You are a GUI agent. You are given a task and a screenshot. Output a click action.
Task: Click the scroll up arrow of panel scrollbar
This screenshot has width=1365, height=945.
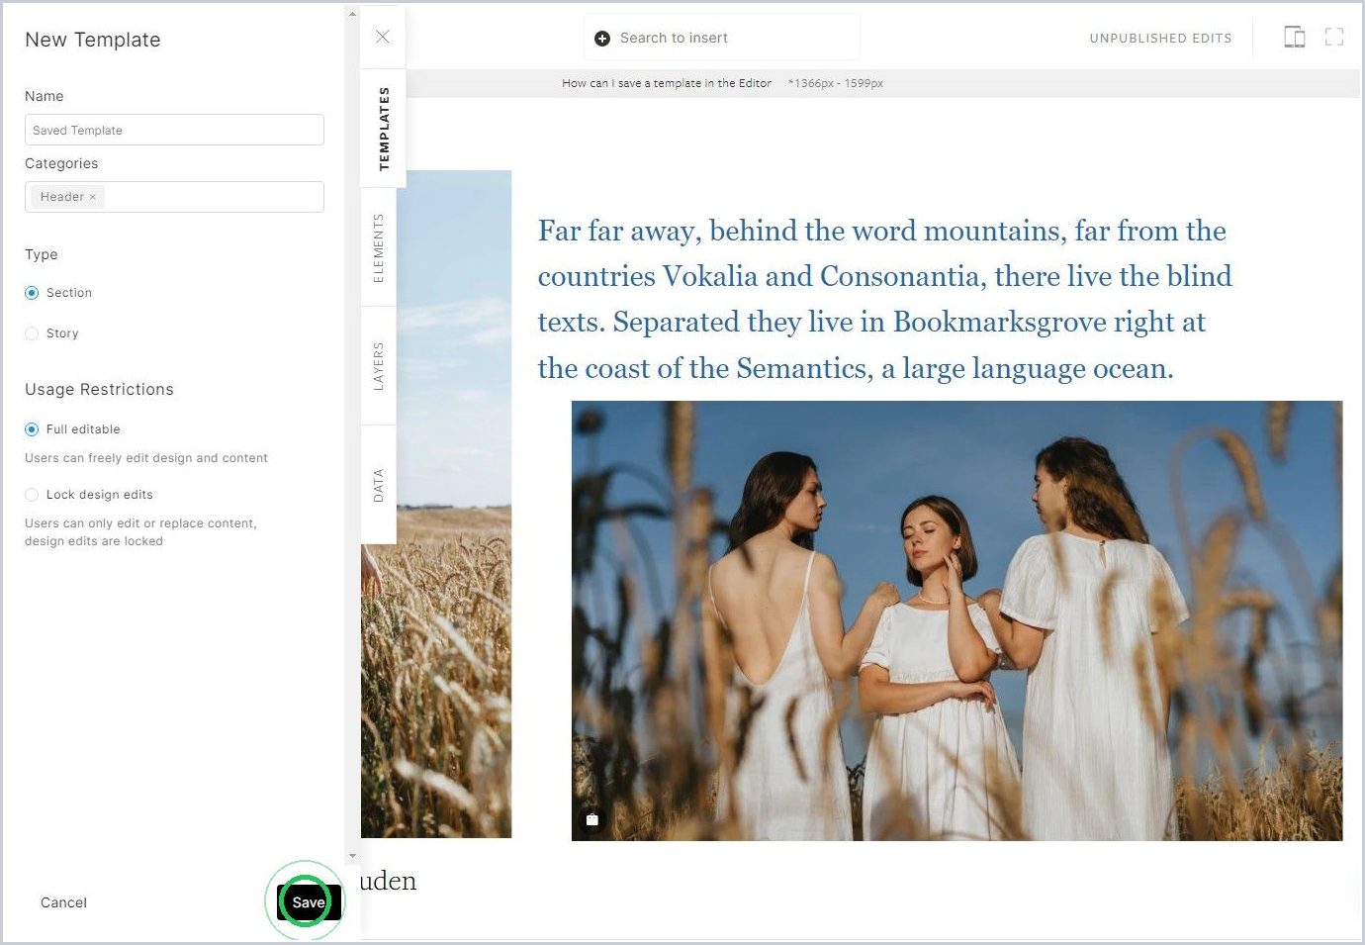pyautogui.click(x=352, y=14)
